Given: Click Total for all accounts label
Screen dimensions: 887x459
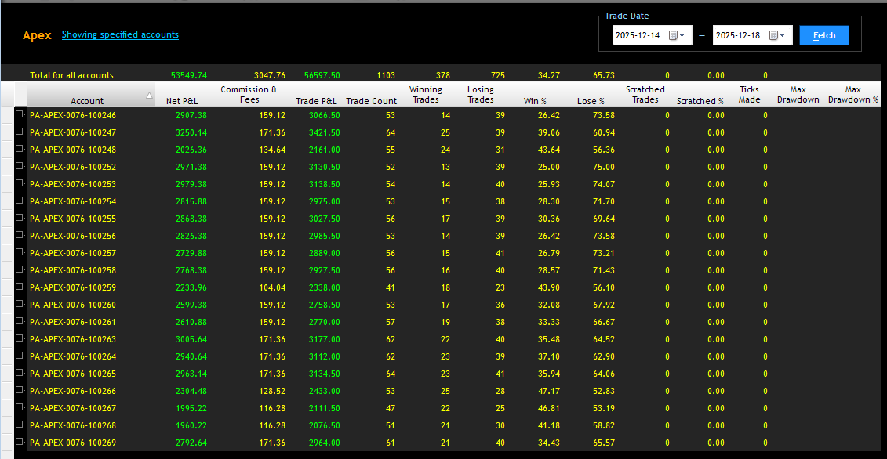Looking at the screenshot, I should 72,75.
